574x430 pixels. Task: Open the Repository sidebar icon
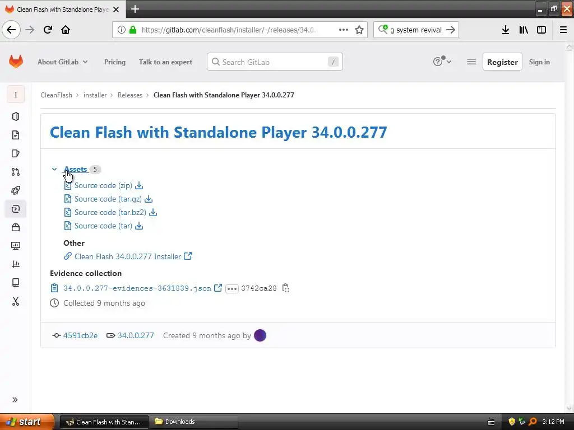[x=15, y=135]
